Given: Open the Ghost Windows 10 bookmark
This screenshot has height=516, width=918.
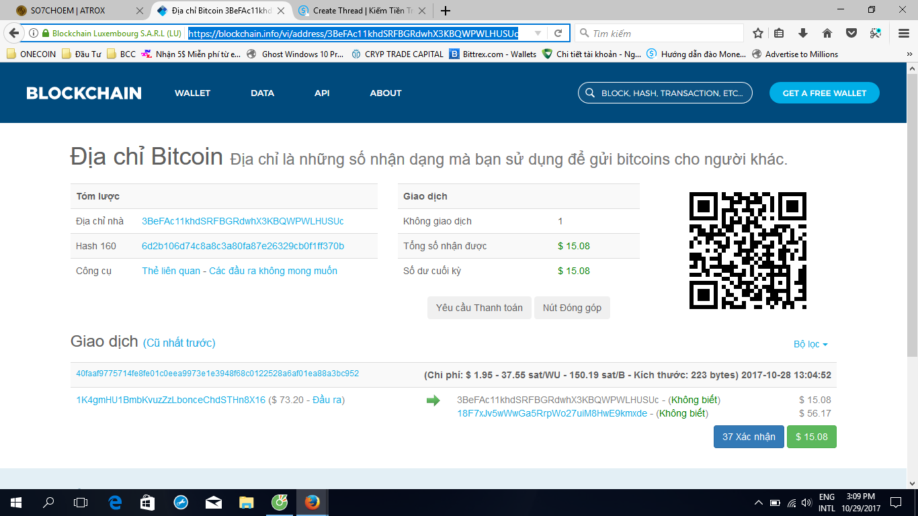Looking at the screenshot, I should 296,54.
